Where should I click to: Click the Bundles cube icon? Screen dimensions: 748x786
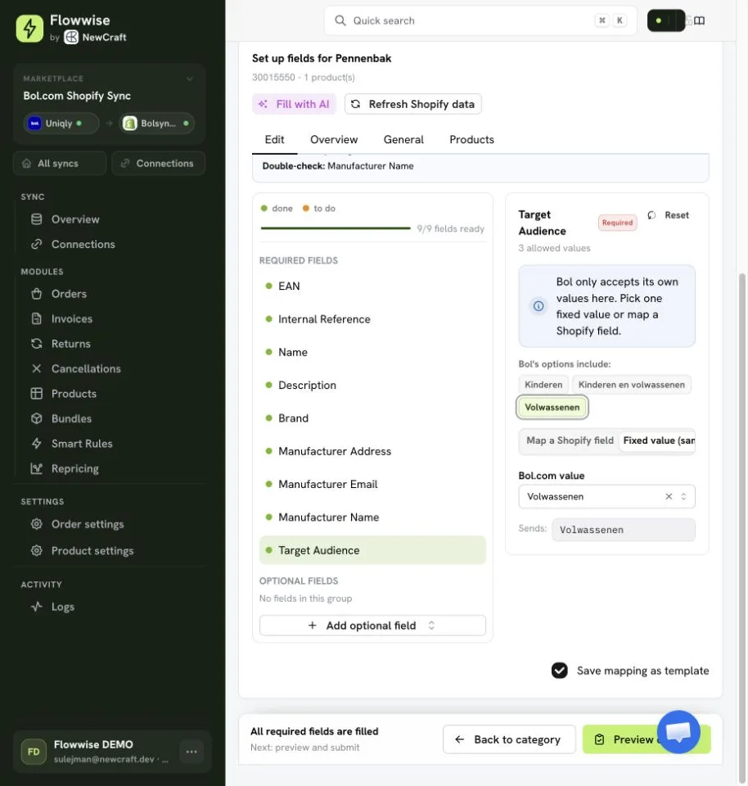click(37, 418)
